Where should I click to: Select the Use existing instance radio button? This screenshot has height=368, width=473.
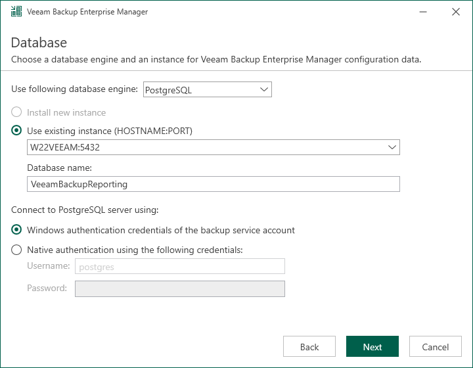[x=16, y=130]
